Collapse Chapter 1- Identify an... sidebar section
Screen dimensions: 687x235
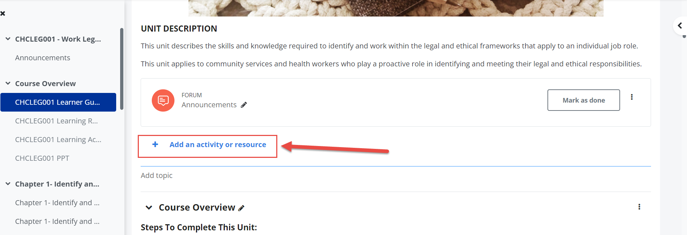(x=8, y=184)
